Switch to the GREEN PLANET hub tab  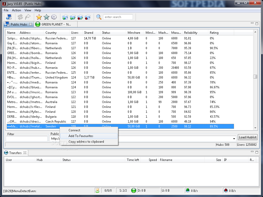point(56,24)
